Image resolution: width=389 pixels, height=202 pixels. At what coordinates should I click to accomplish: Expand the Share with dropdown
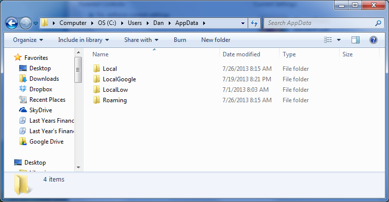click(x=141, y=40)
